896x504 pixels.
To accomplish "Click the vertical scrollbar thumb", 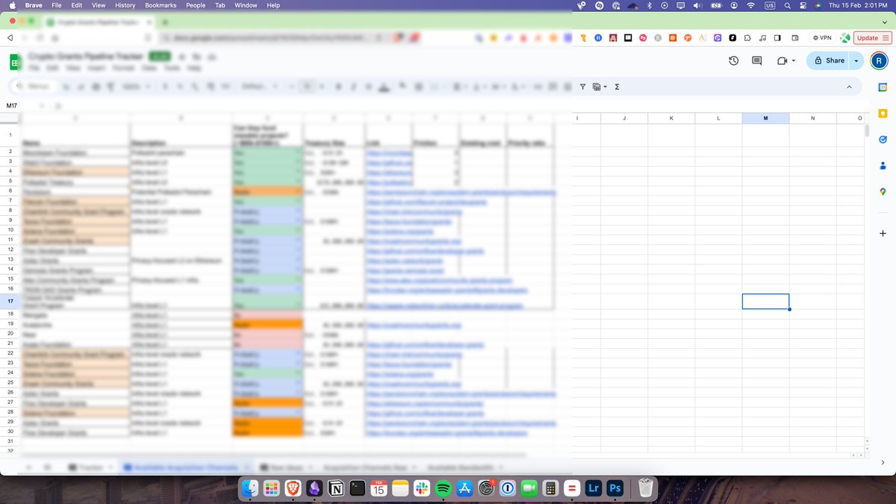I will (867, 131).
